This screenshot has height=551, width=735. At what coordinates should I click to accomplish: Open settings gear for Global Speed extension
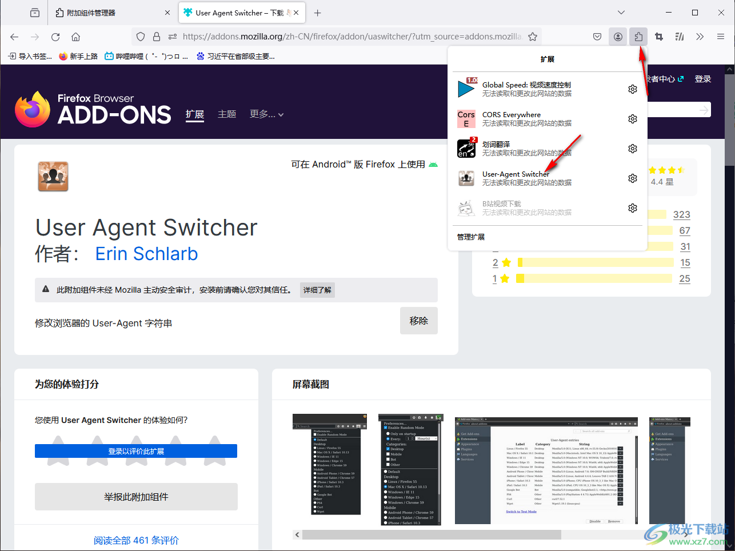tap(633, 89)
